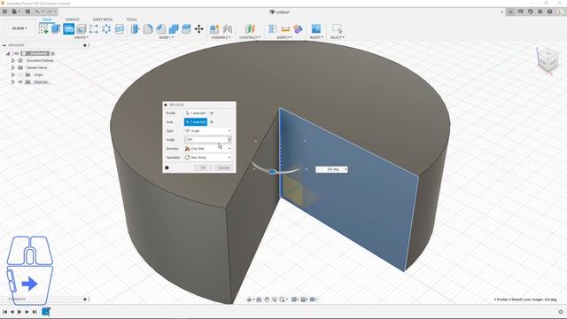Activate the root component radio button
Viewport: 567px width, 319px height.
tap(53, 53)
